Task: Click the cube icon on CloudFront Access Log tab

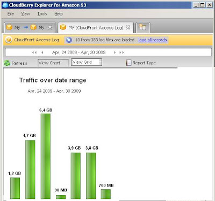Action: point(63,27)
